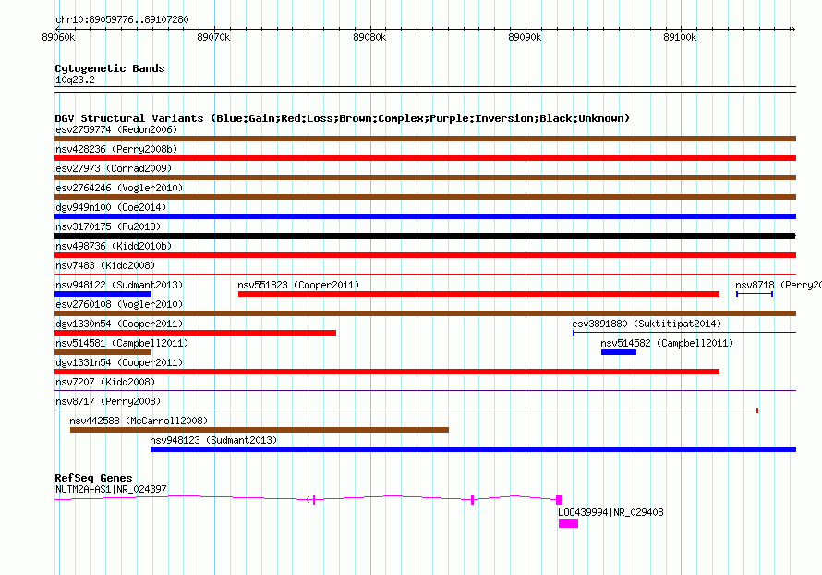Viewport: 822px width, 575px height.
Task: Click the 89070k ruler label
Action: click(213, 37)
